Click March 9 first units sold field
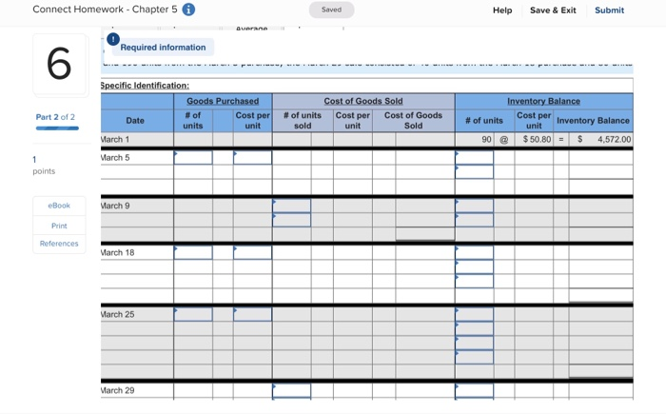Viewport: 666px width, 414px height. pyautogui.click(x=291, y=206)
